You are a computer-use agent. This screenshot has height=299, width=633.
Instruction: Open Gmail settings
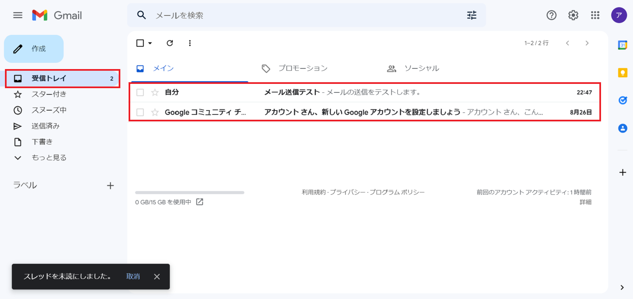click(x=573, y=15)
